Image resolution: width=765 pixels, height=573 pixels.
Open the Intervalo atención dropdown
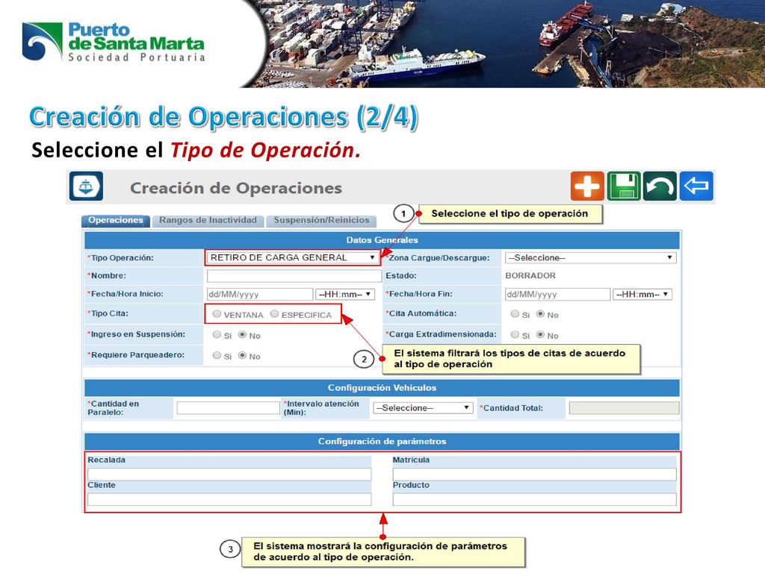point(423,408)
